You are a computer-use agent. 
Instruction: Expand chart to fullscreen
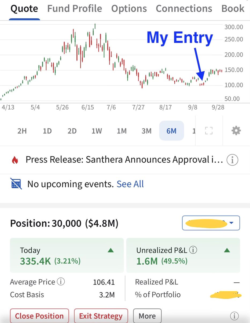209,131
